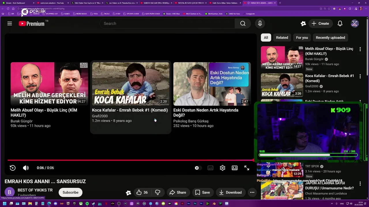Open the Ask Gemini sparkle icon in header
Screen dimensions: 369x207
pyautogui.click(x=303, y=24)
